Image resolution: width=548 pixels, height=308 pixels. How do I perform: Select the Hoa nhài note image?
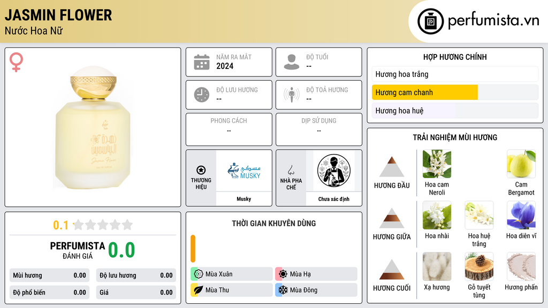[x=437, y=215]
